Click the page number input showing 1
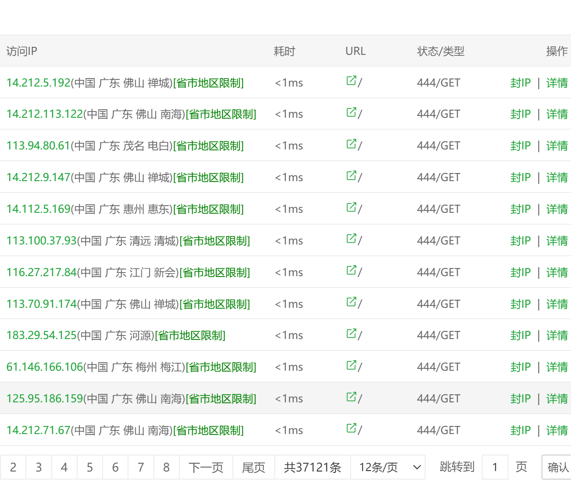The width and height of the screenshot is (571, 480). point(495,467)
